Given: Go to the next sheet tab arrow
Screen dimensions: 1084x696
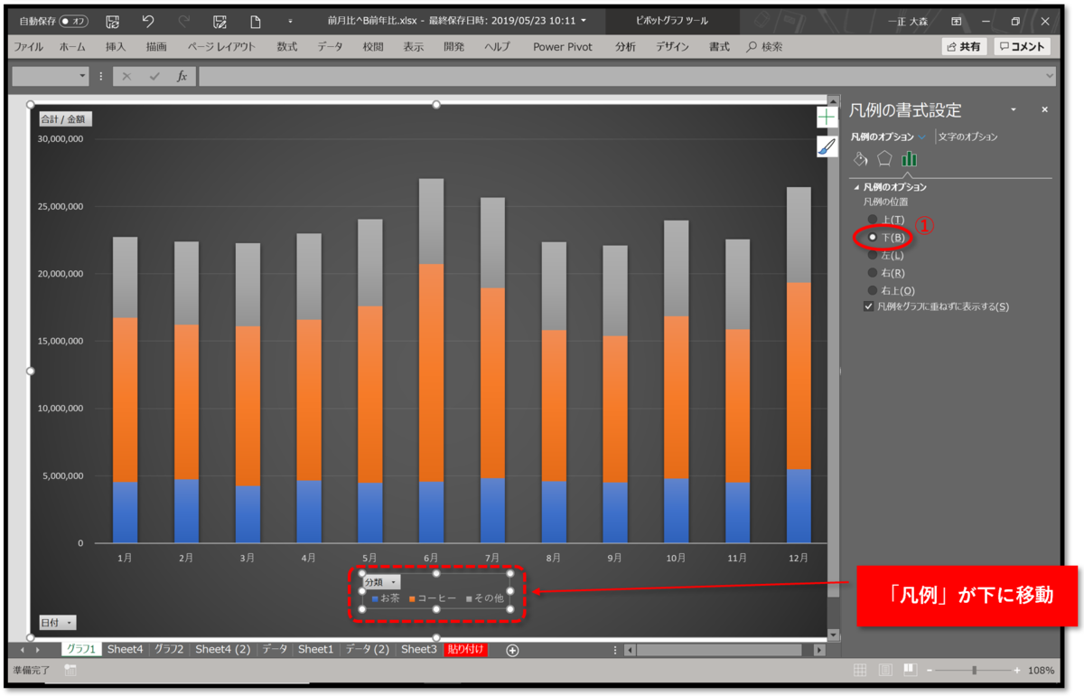Looking at the screenshot, I should pos(38,650).
